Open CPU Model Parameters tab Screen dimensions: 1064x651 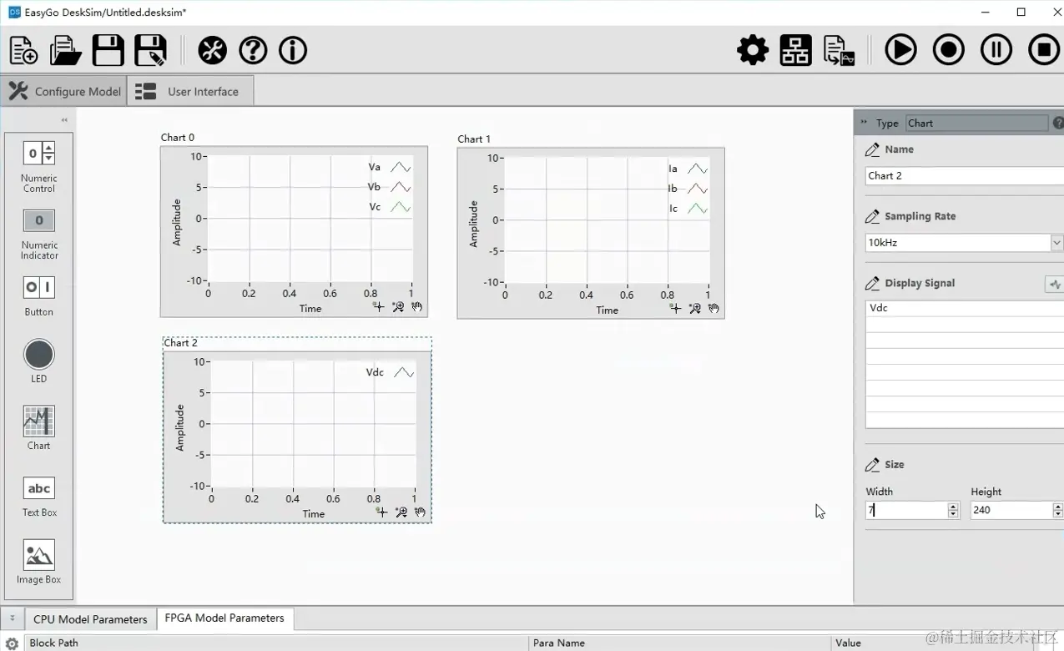[90, 619]
